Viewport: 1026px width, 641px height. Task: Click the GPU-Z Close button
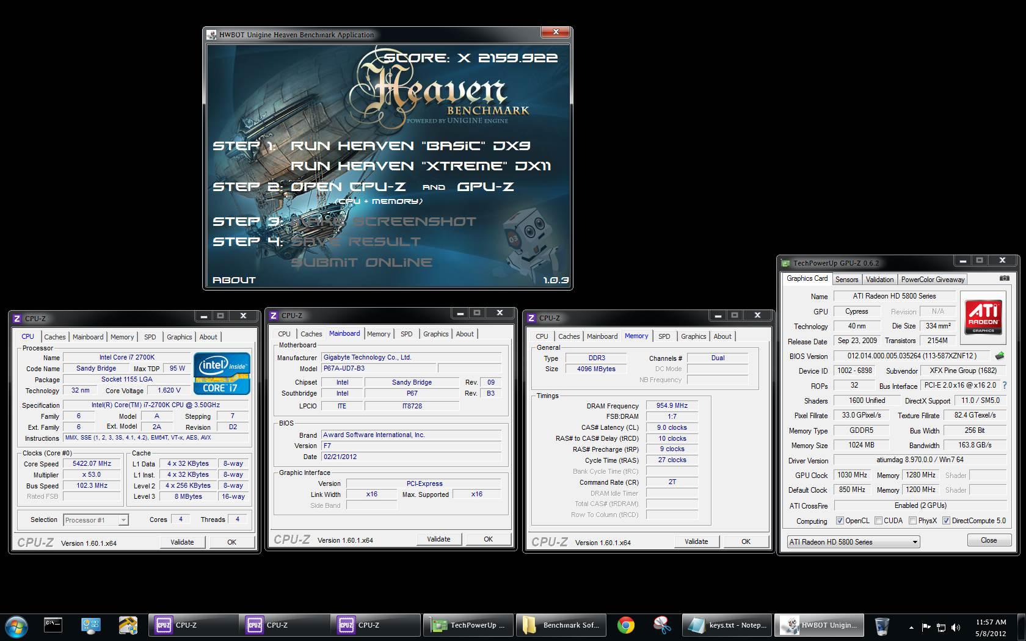click(x=989, y=540)
